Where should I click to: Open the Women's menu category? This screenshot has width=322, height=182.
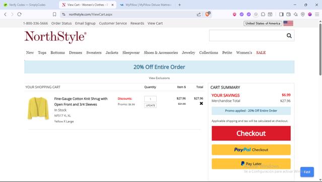(244, 52)
